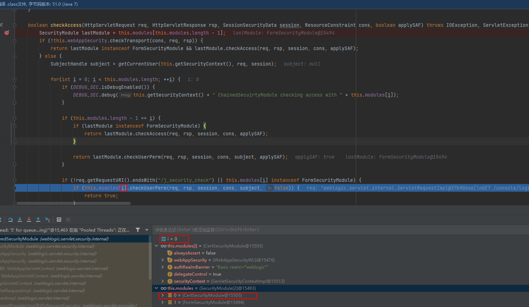Click the 'subject: null' inline debug hint

[x=302, y=64]
